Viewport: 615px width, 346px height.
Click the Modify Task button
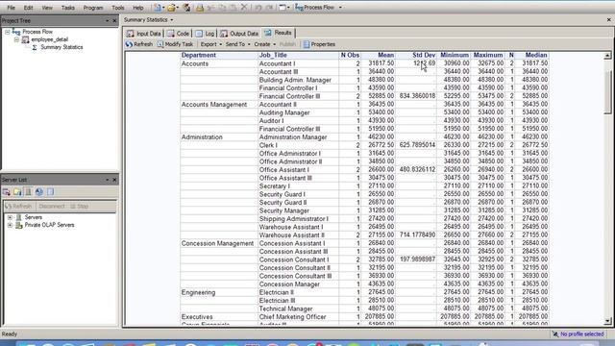pyautogui.click(x=175, y=44)
